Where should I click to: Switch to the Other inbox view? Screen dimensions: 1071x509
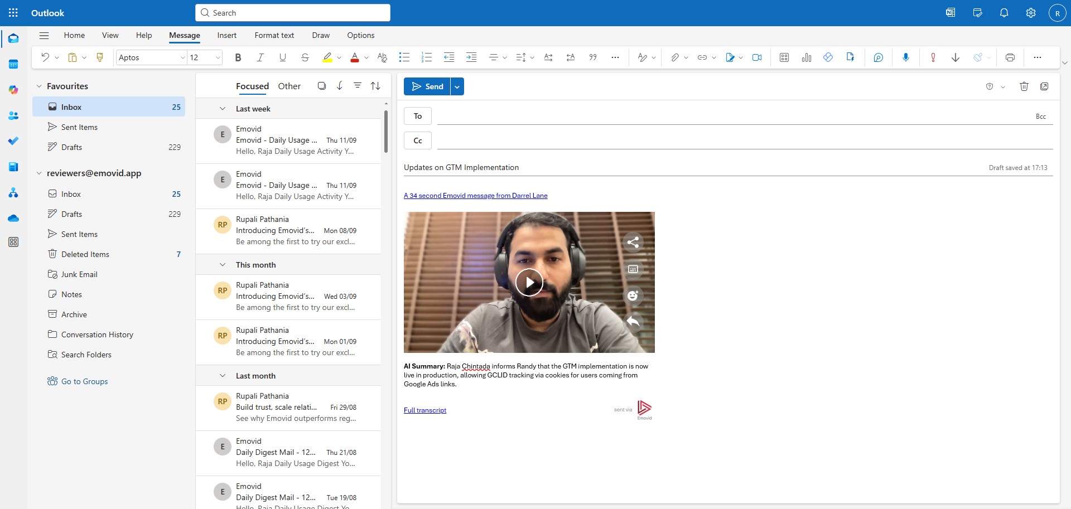click(x=289, y=86)
